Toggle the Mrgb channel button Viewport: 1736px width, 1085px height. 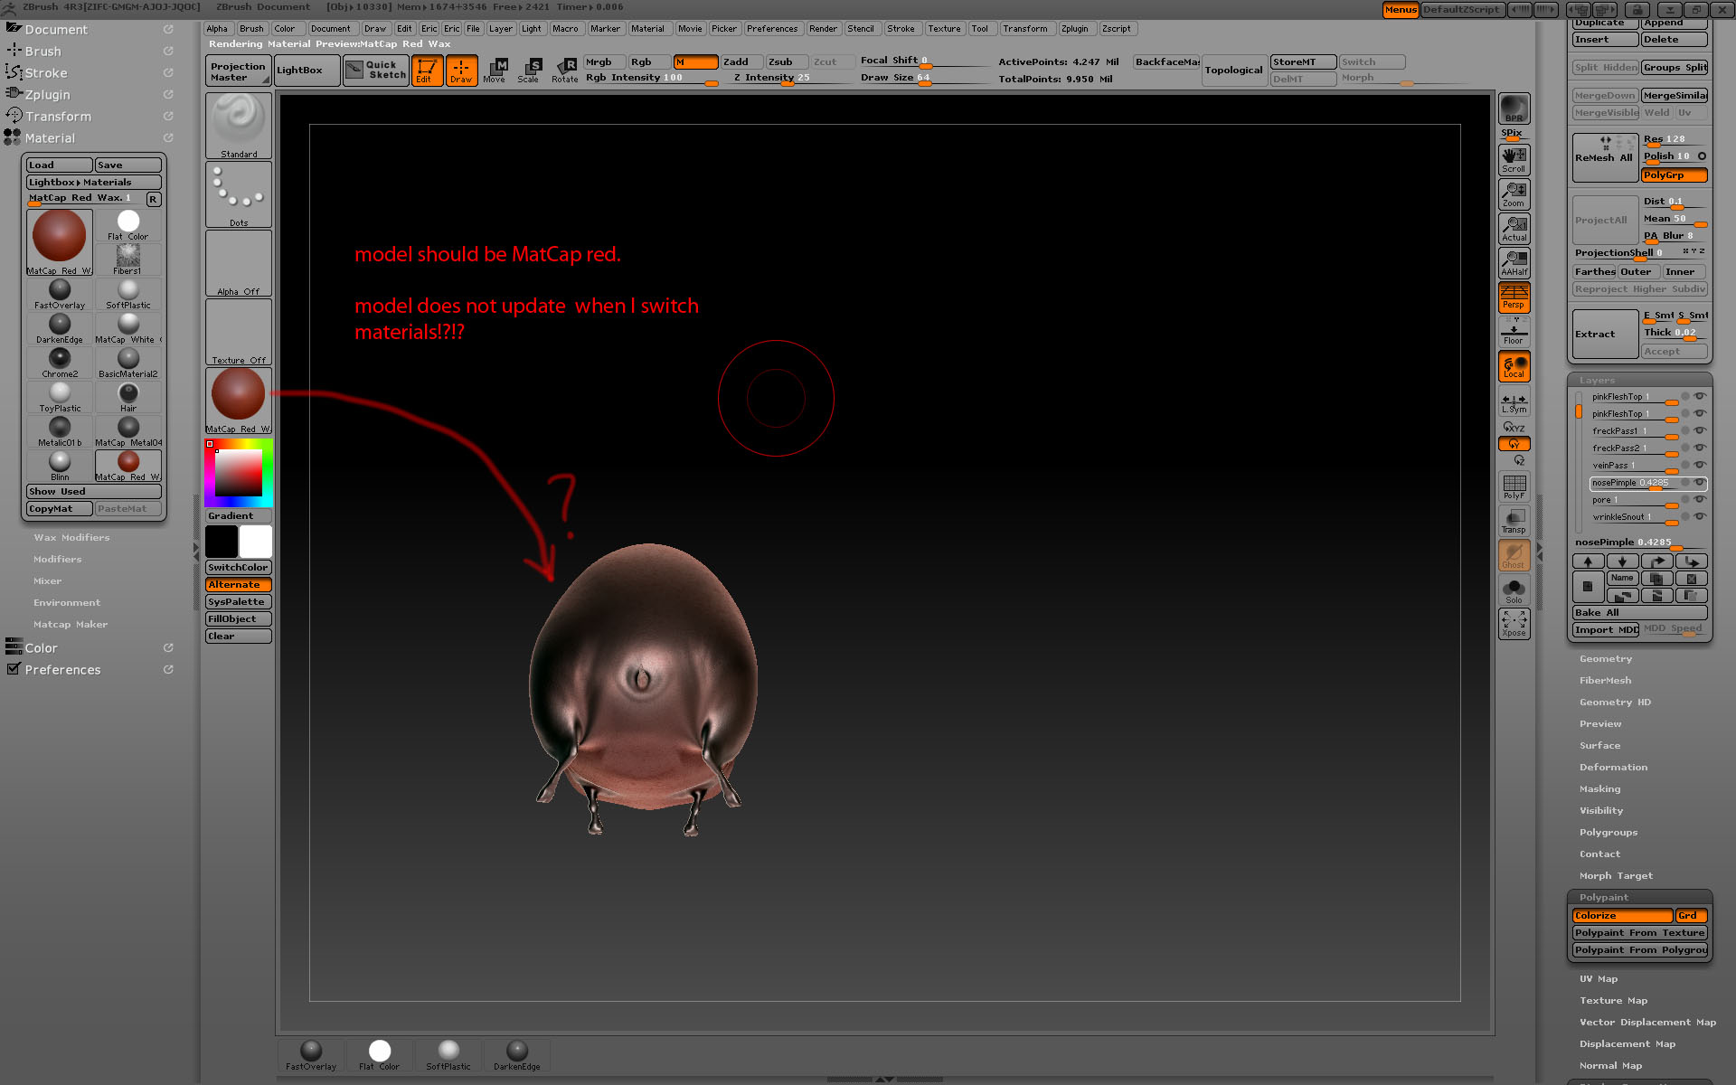point(605,61)
